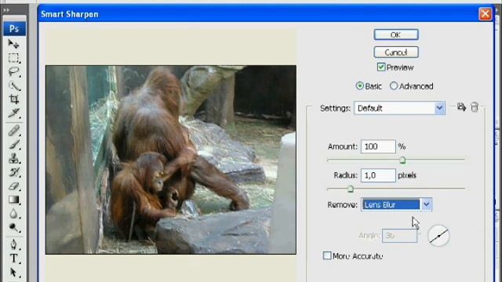This screenshot has width=502, height=282.
Task: Select the Lasso tool
Action: pos(13,71)
